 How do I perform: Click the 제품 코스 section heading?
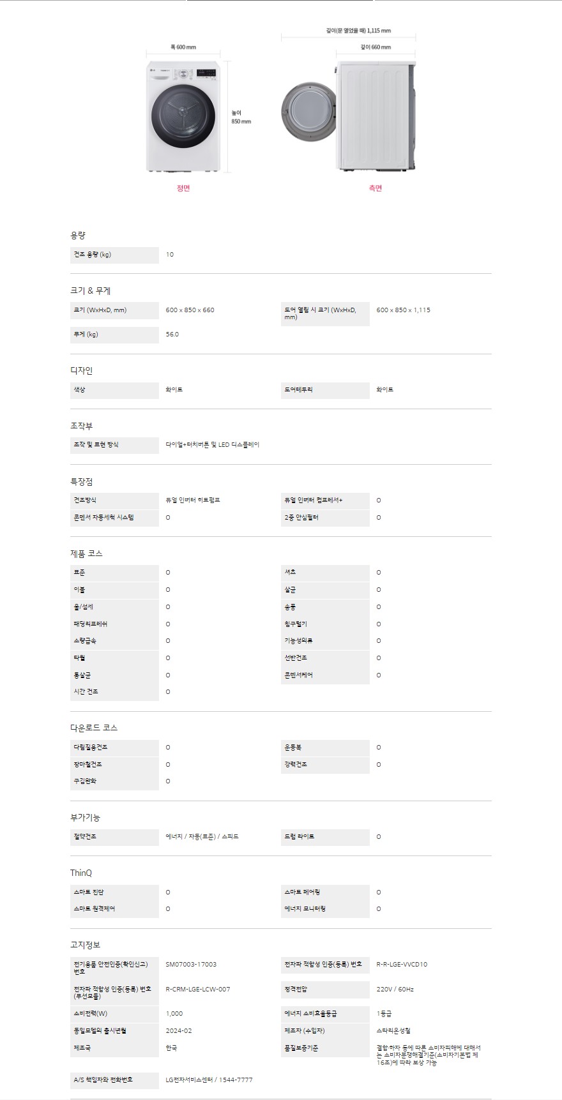click(86, 554)
